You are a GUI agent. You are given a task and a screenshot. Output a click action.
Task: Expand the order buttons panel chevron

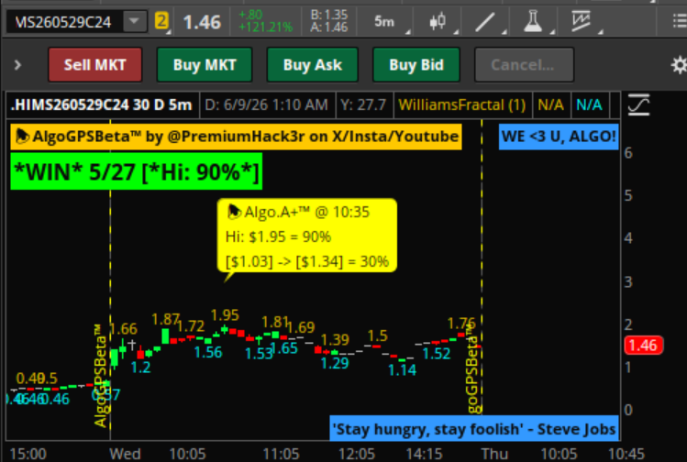17,65
